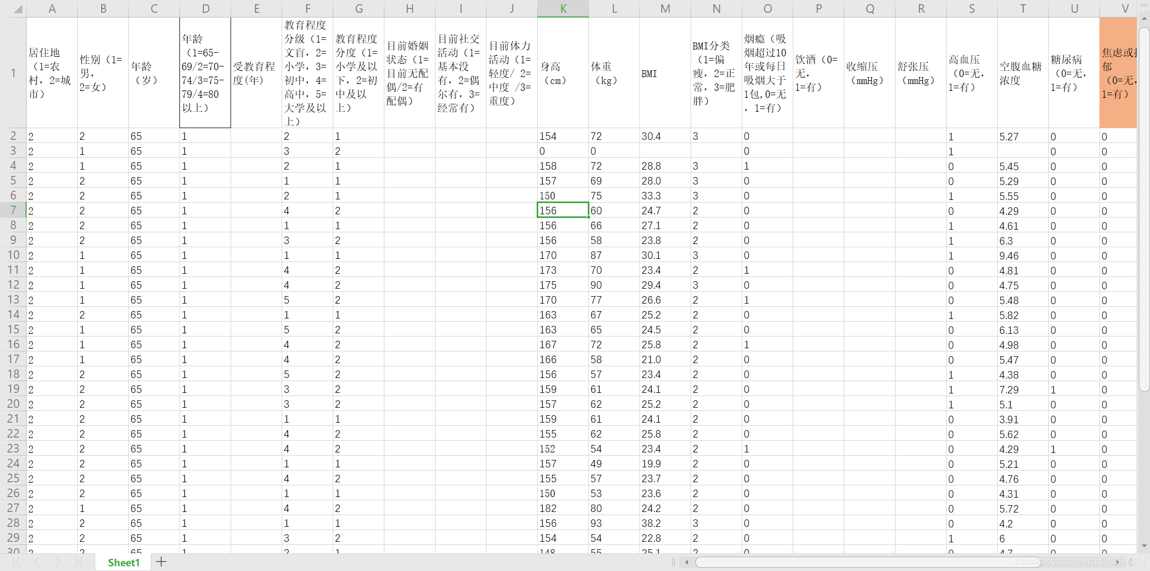This screenshot has height=571, width=1150.
Task: Click the BMI分类 header cell
Action: click(716, 73)
